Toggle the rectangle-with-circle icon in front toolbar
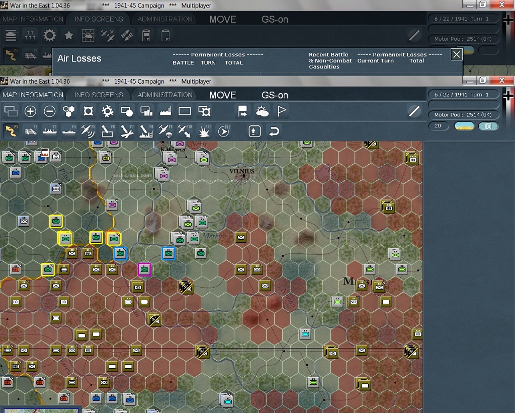The height and width of the screenshot is (413, 515). [127, 111]
